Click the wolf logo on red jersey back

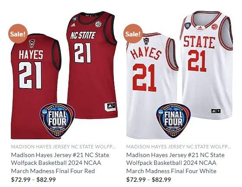32,43
